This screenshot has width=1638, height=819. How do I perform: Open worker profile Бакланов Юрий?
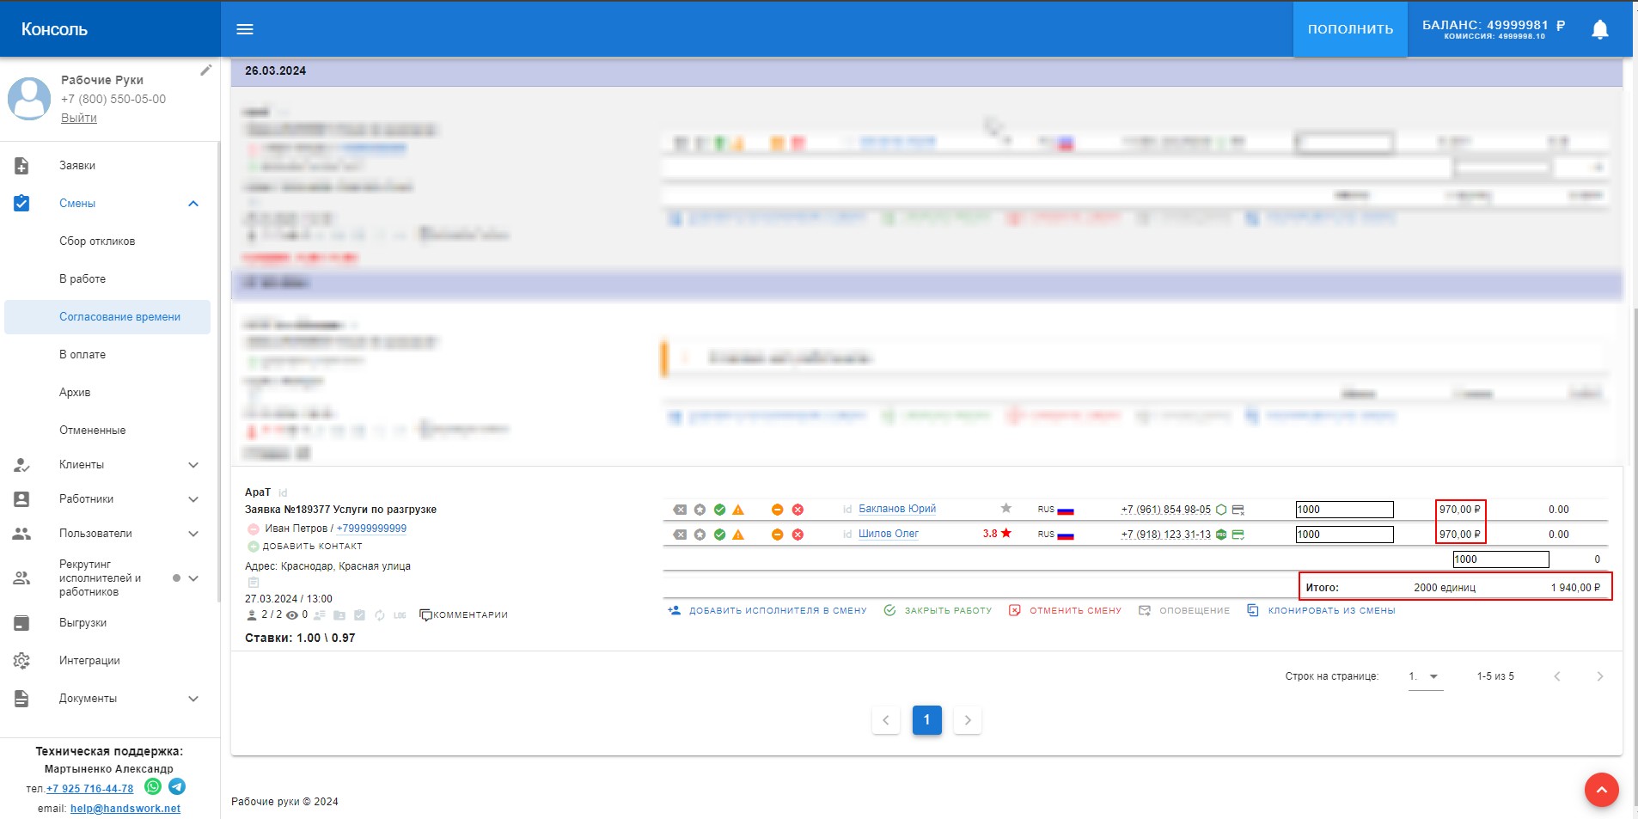pyautogui.click(x=897, y=510)
